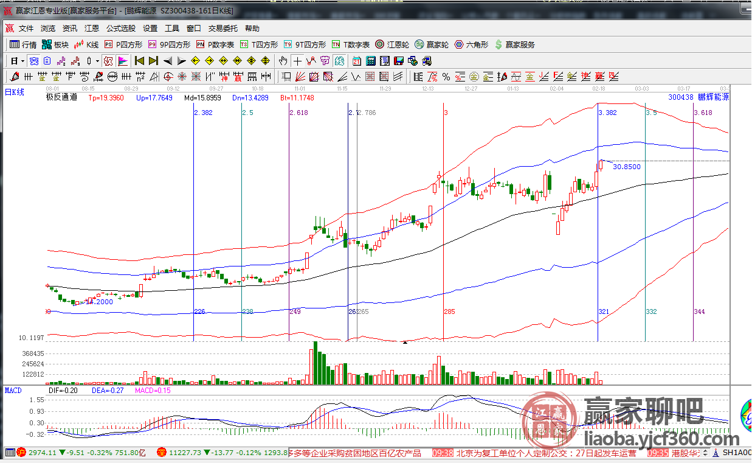Click the 344 cycle count marker
The height and width of the screenshot is (463, 752).
click(x=699, y=312)
